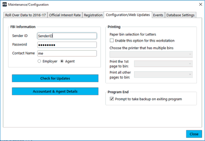Click the Close button at bottom right
Viewport: 205px width, 141px height.
194,134
